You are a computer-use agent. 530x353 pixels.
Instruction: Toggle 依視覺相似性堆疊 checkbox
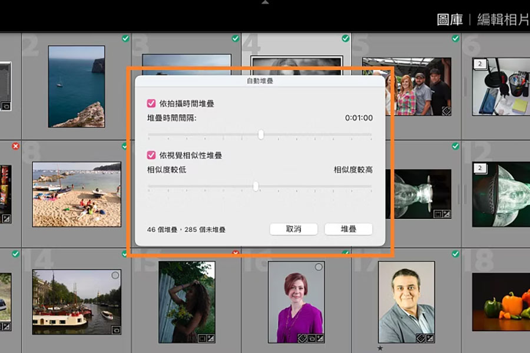[x=151, y=155]
